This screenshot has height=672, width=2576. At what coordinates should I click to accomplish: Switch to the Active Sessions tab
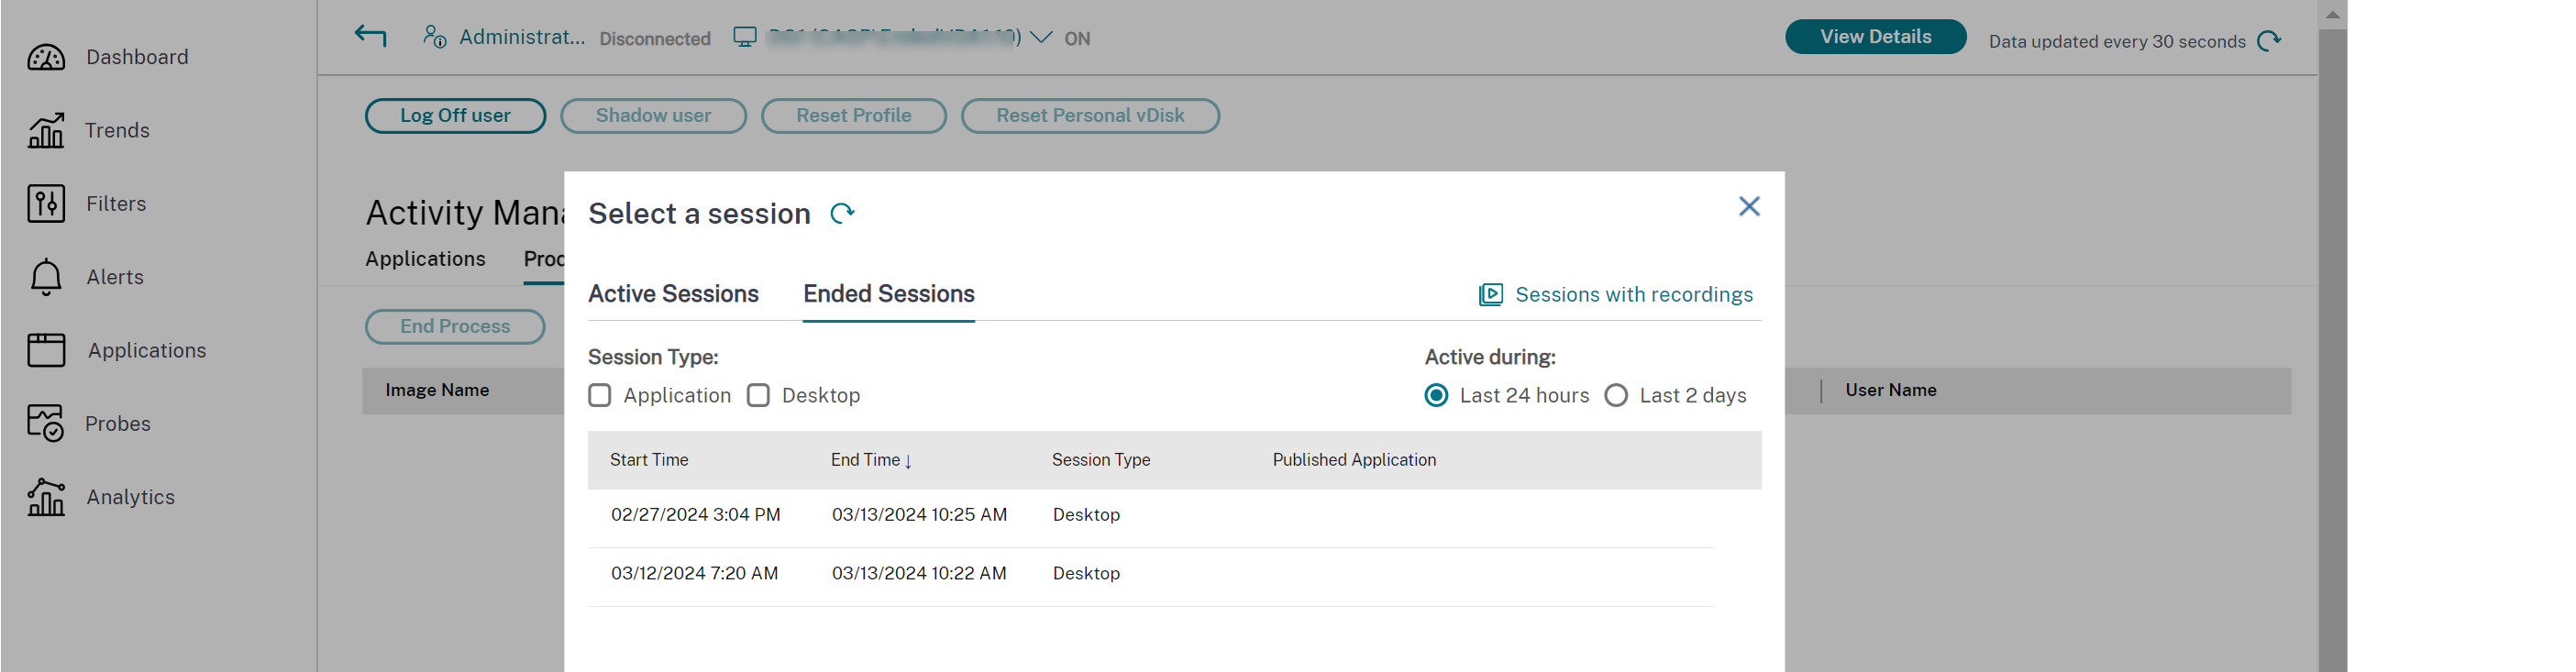point(673,294)
